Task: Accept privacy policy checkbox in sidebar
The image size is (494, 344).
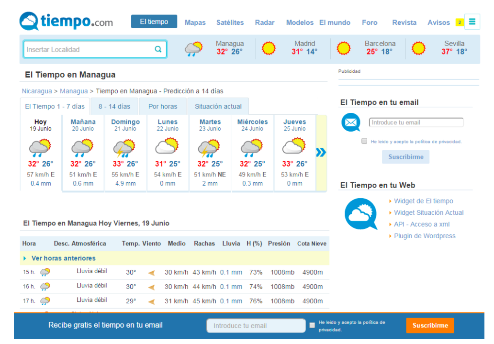Action: (365, 141)
